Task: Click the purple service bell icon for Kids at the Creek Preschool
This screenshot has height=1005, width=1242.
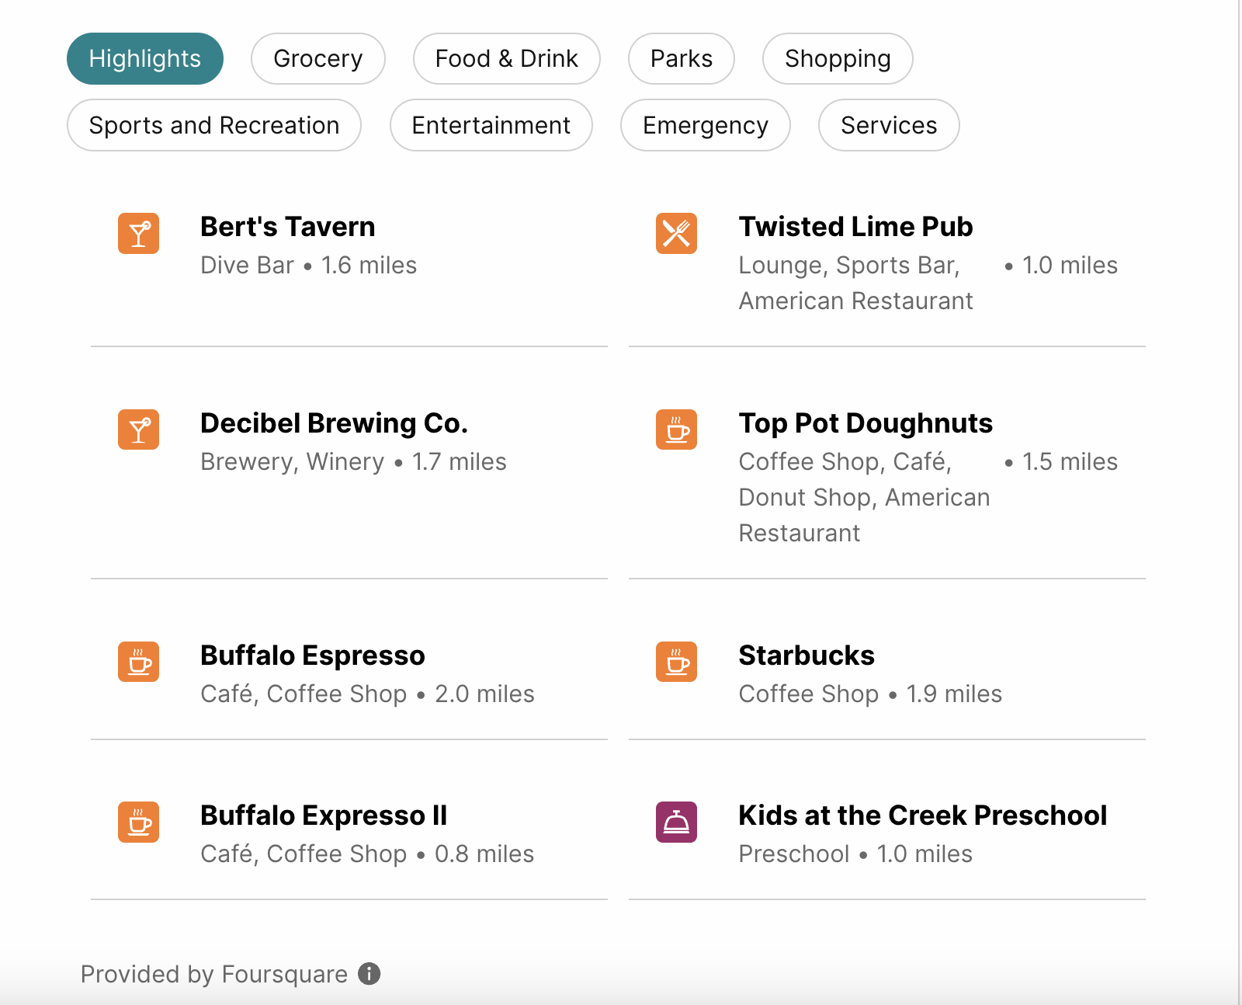Action: pyautogui.click(x=676, y=822)
